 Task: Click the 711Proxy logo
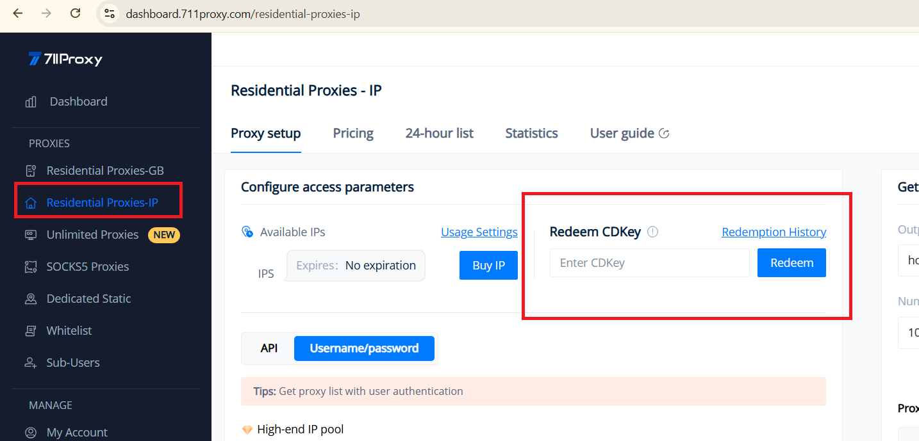tap(65, 60)
